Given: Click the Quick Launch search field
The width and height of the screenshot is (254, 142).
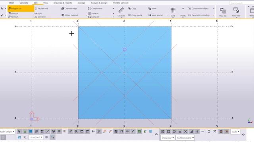Looking at the screenshot, I should coord(242,3).
